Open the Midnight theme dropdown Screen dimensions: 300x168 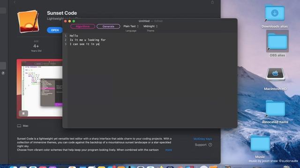tap(150, 26)
